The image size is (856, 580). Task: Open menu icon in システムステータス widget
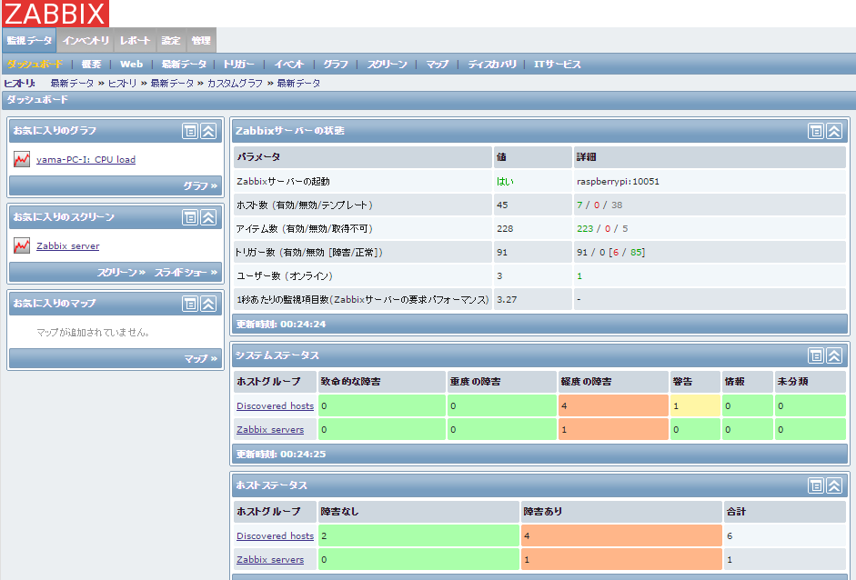click(816, 355)
